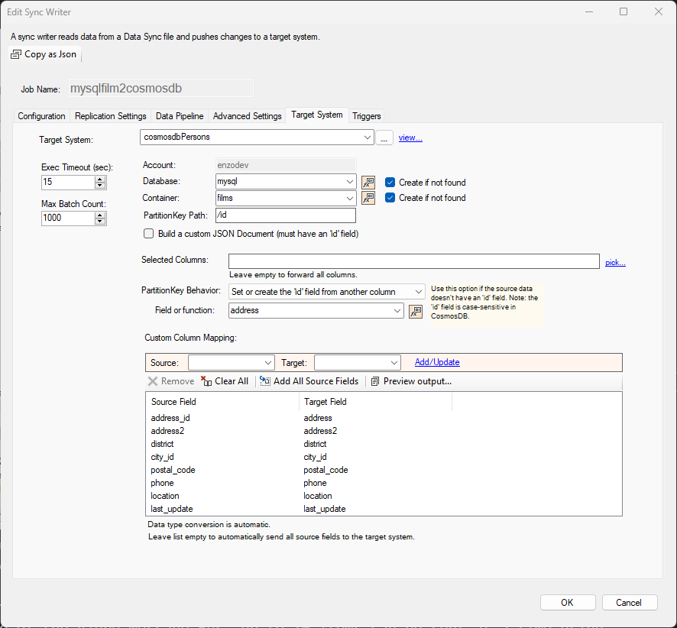Expand the Target System cosmosdbPersons dropdown
This screenshot has width=677, height=628.
pyautogui.click(x=367, y=138)
